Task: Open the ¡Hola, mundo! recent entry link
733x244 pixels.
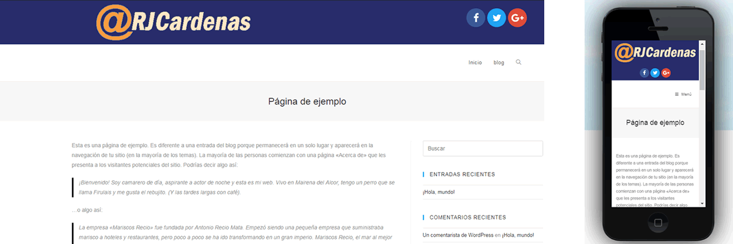Action: pos(439,193)
